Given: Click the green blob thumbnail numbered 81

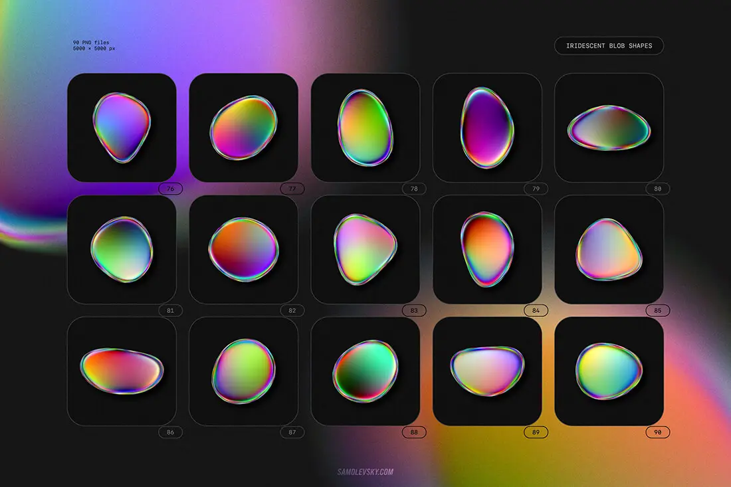Looking at the screenshot, I should tap(122, 249).
